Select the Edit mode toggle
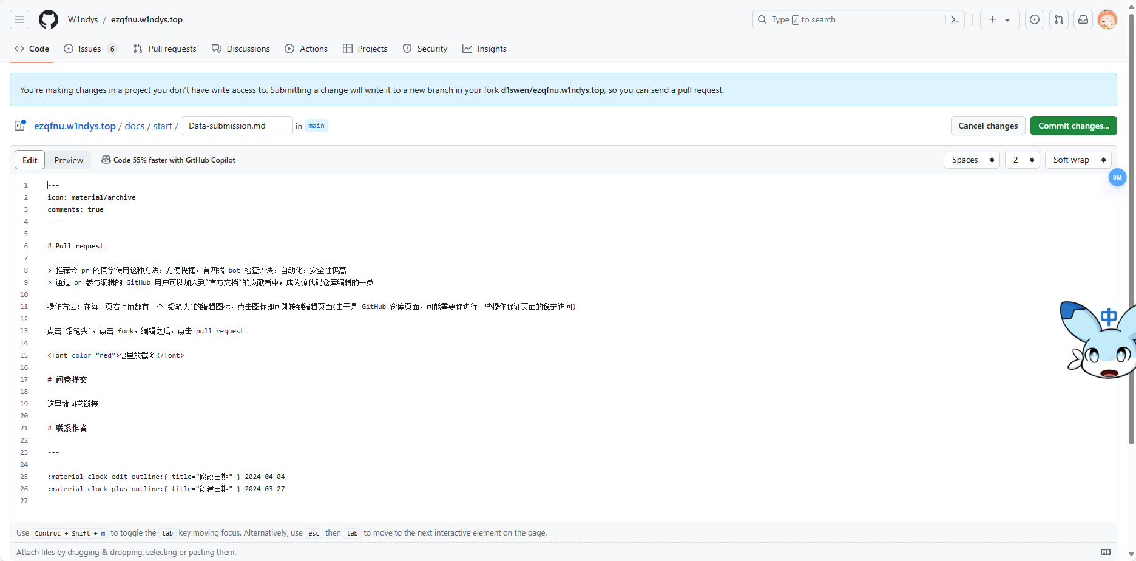The height and width of the screenshot is (561, 1136). click(x=30, y=160)
